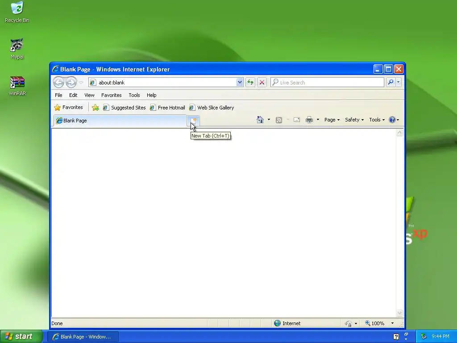Expand the address bar history dropdown
This screenshot has height=343, width=457.
point(240,83)
